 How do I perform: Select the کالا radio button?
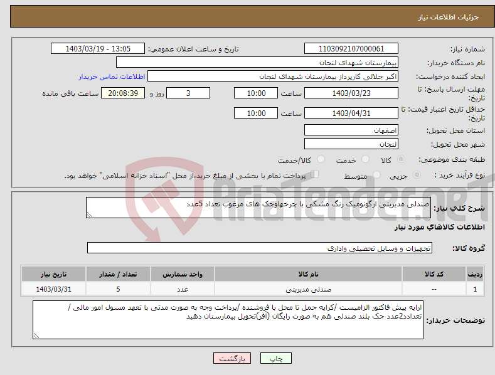(401, 159)
